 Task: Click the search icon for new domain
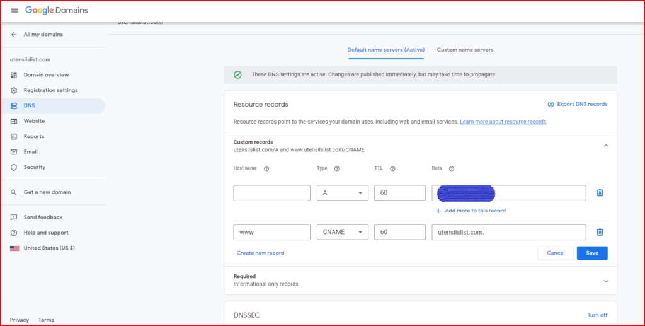14,192
